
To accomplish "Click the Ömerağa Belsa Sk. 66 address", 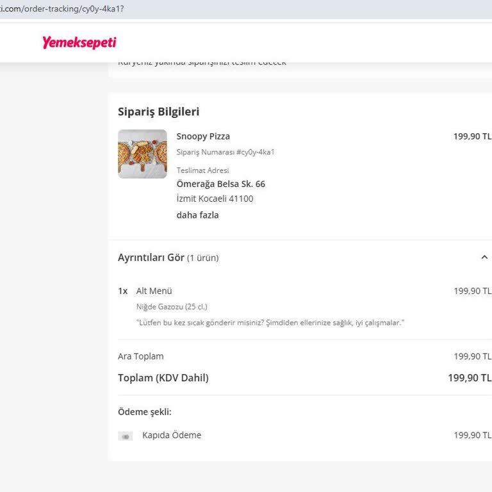I will (x=220, y=184).
